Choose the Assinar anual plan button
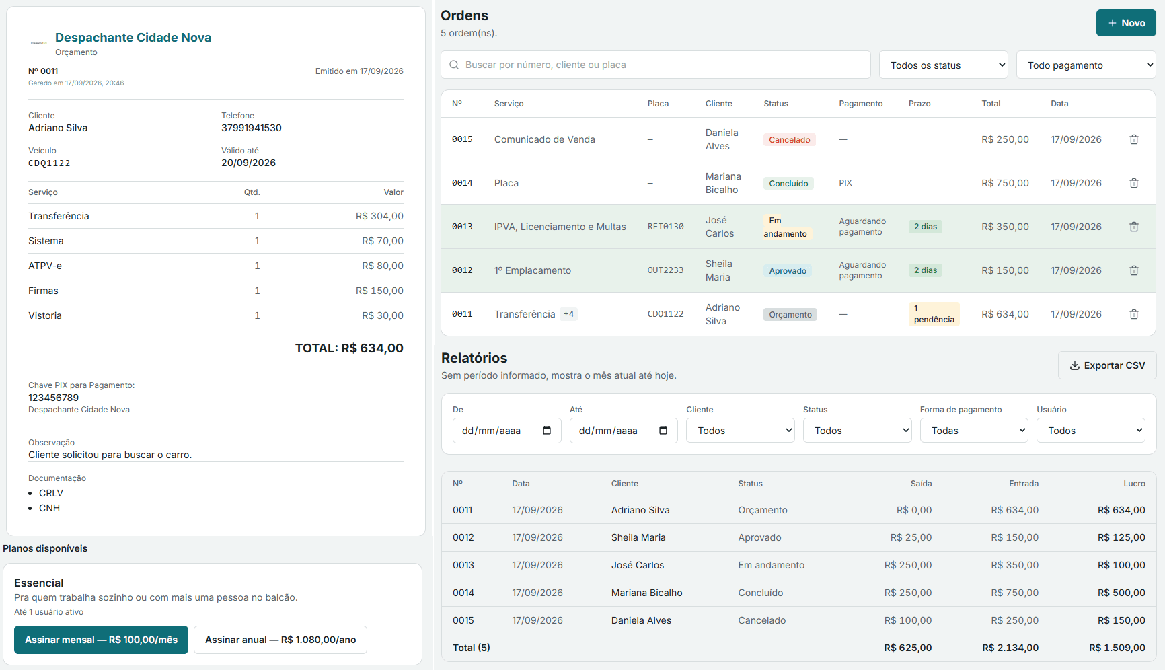The image size is (1165, 670). pos(280,640)
